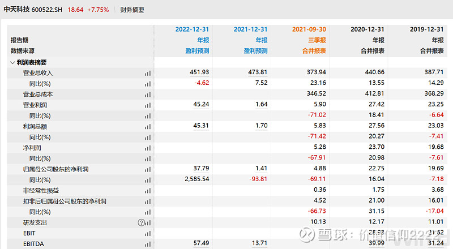Open chart icon for 同比(%) row under 营业利润

(x=148, y=116)
